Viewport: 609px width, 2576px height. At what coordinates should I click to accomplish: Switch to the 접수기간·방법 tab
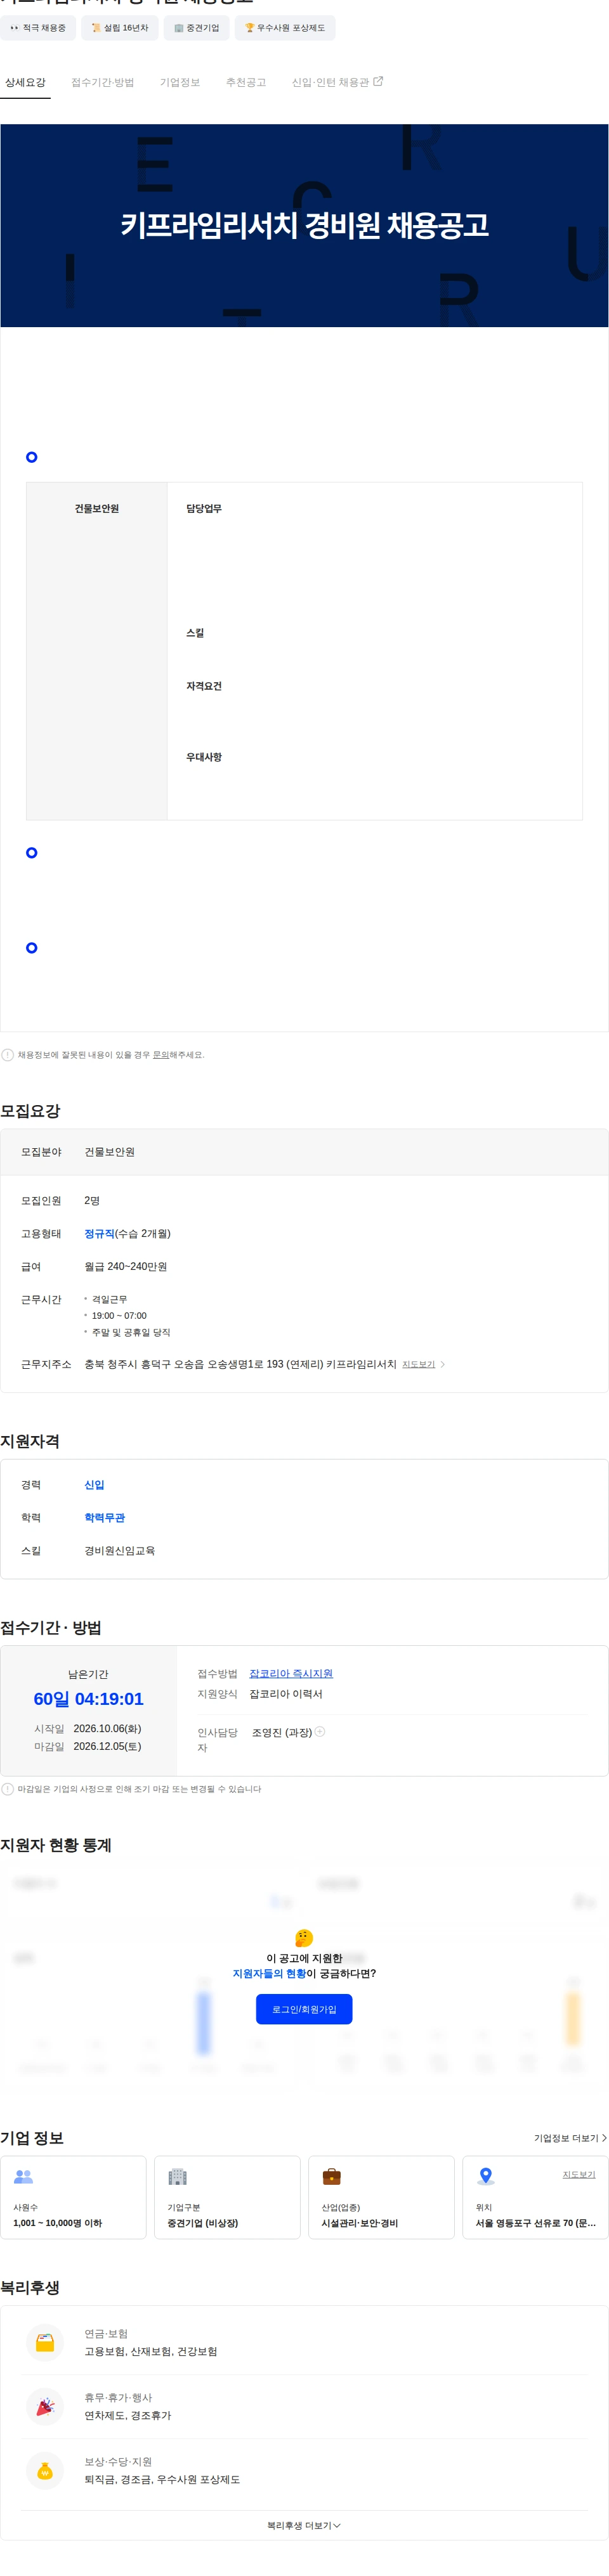(x=102, y=82)
